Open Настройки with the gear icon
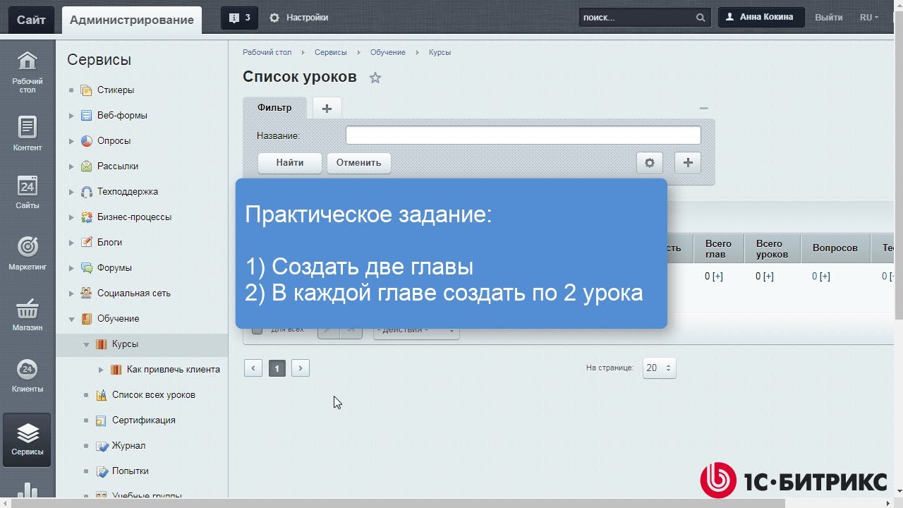 point(299,18)
